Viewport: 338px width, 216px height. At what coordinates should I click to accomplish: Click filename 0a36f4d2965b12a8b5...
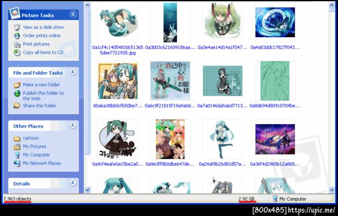point(275,164)
